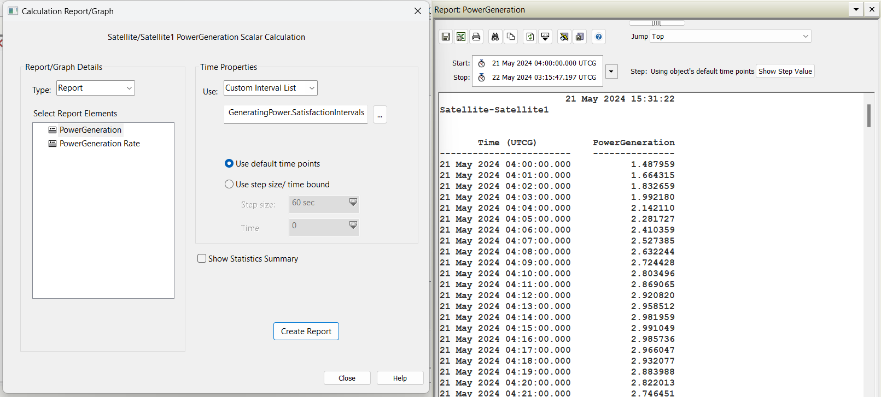Click the export to spreadsheet icon
The height and width of the screenshot is (397, 881).
[461, 37]
